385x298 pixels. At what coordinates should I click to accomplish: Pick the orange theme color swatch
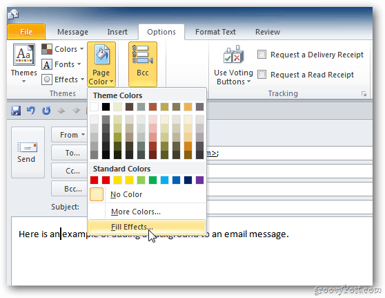tap(188, 107)
